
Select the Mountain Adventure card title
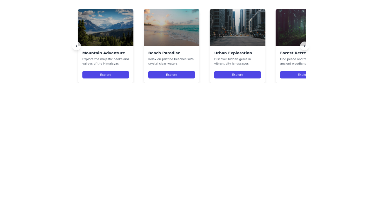click(x=104, y=53)
